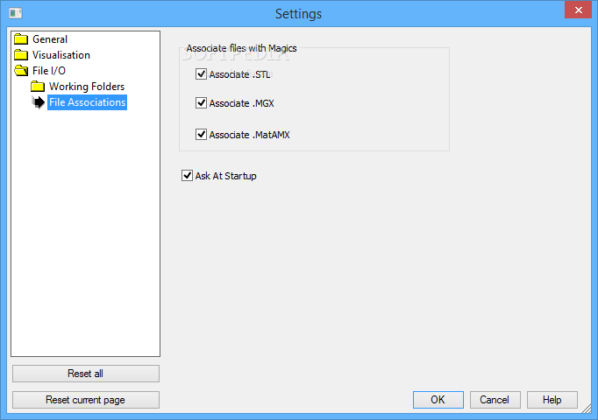Click the Cancel button
Viewport: 598px width, 420px height.
click(x=495, y=400)
